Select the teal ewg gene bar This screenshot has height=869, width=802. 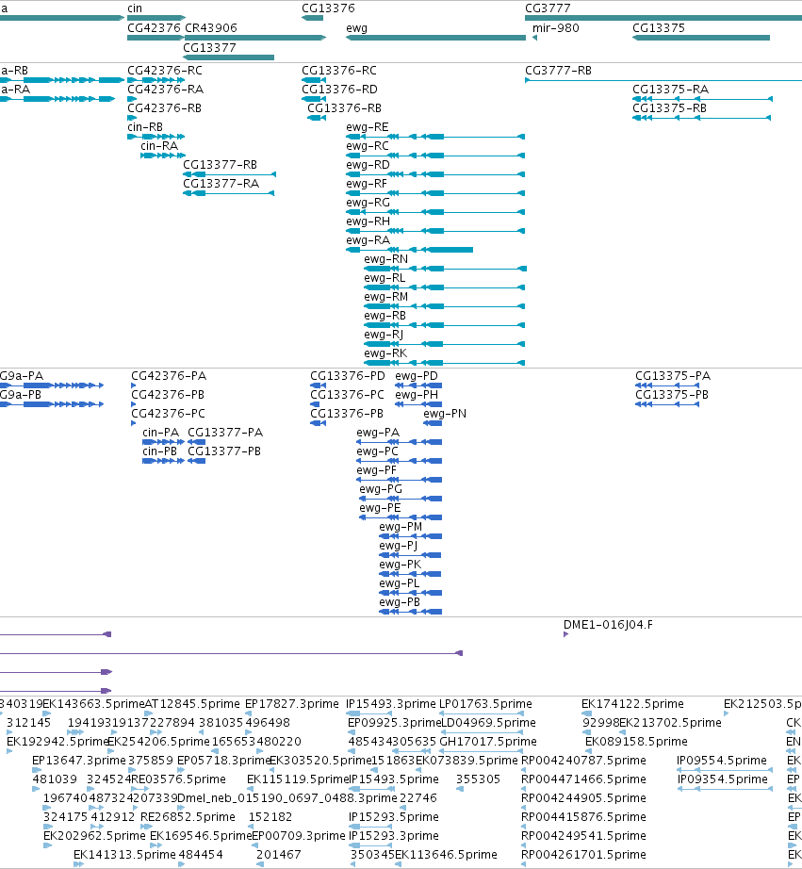coord(435,38)
